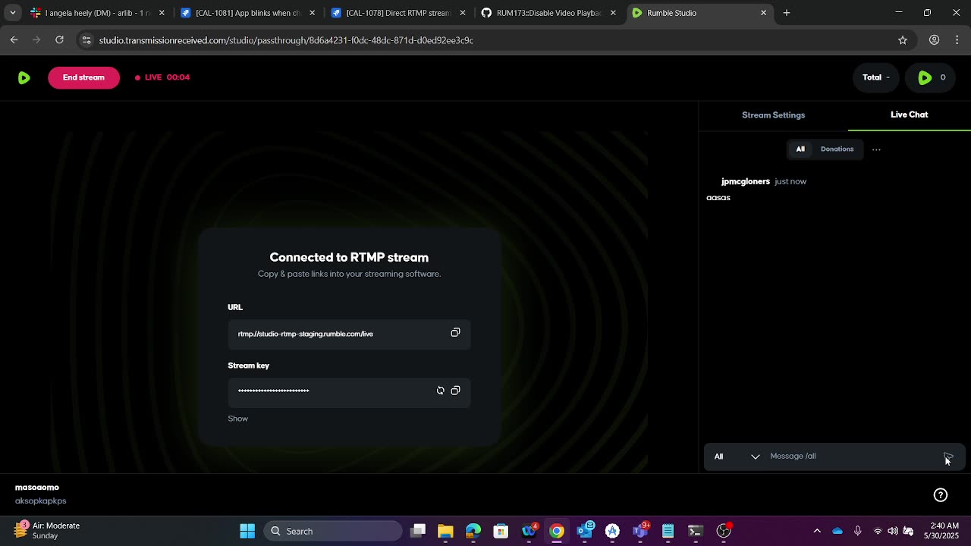Open Notepad from the taskbar
Viewport: 971px width, 546px height.
click(668, 531)
